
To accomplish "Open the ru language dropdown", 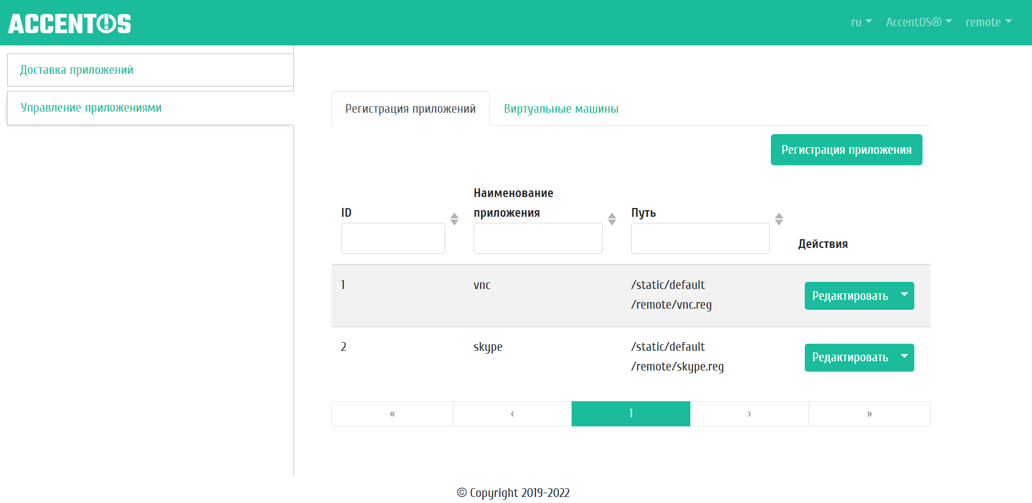I will [861, 22].
